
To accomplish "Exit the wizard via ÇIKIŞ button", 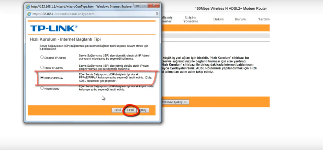I will tap(143, 110).
